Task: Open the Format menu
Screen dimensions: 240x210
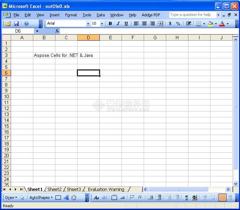Action: pos(71,15)
